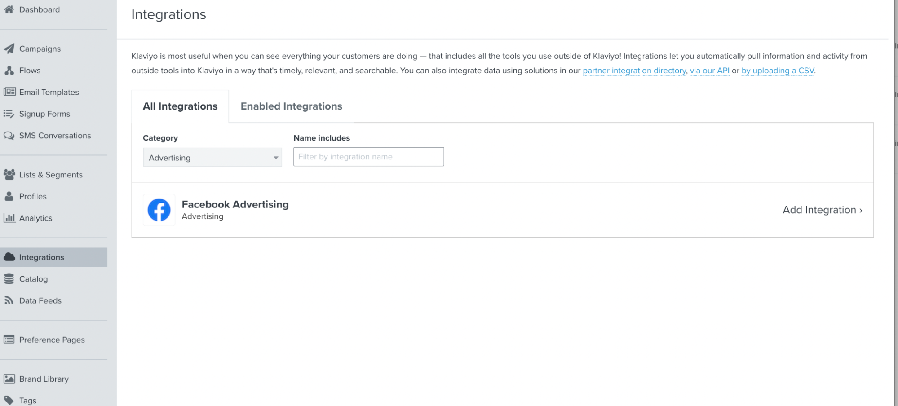Switch to Enabled Integrations tab

tap(291, 106)
